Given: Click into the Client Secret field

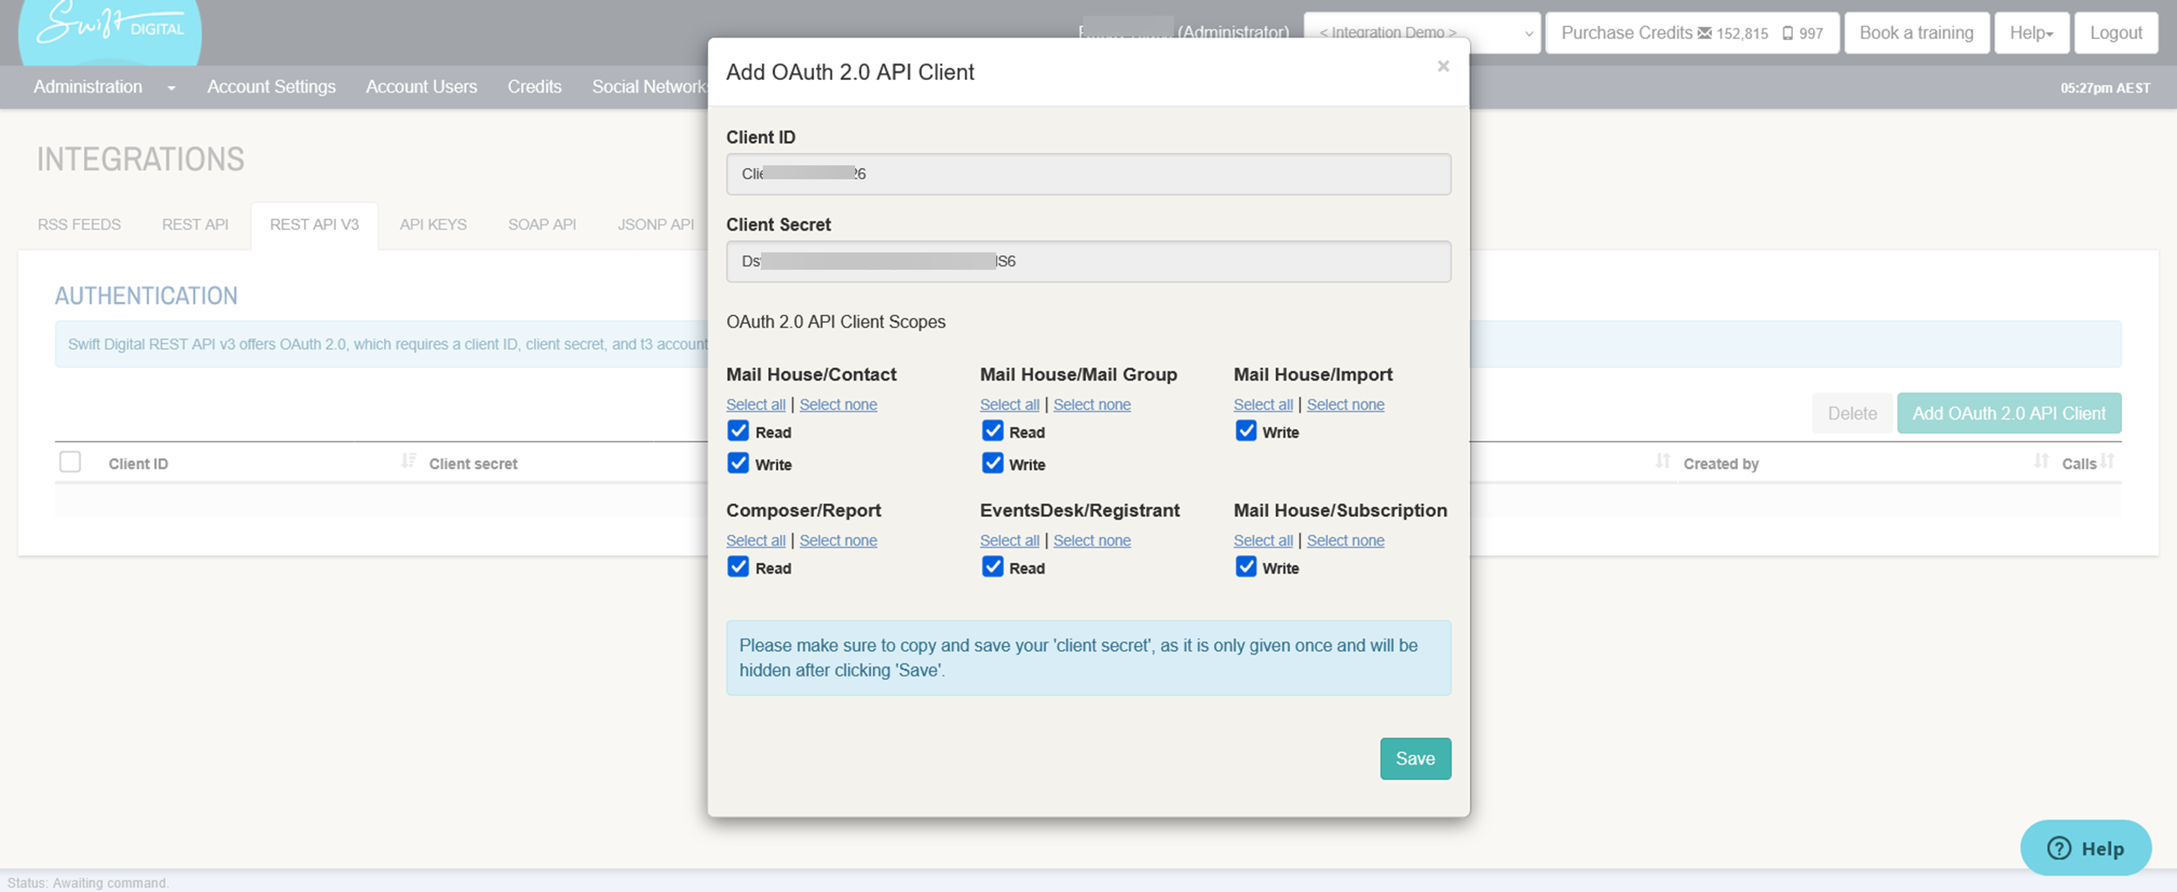Looking at the screenshot, I should pos(1088,261).
